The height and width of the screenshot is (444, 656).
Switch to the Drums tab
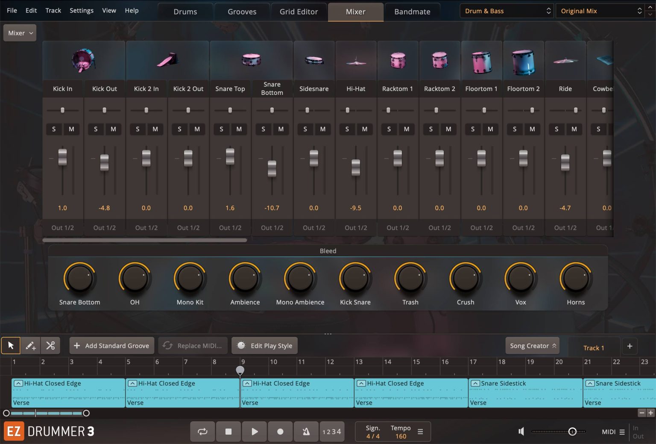click(185, 12)
